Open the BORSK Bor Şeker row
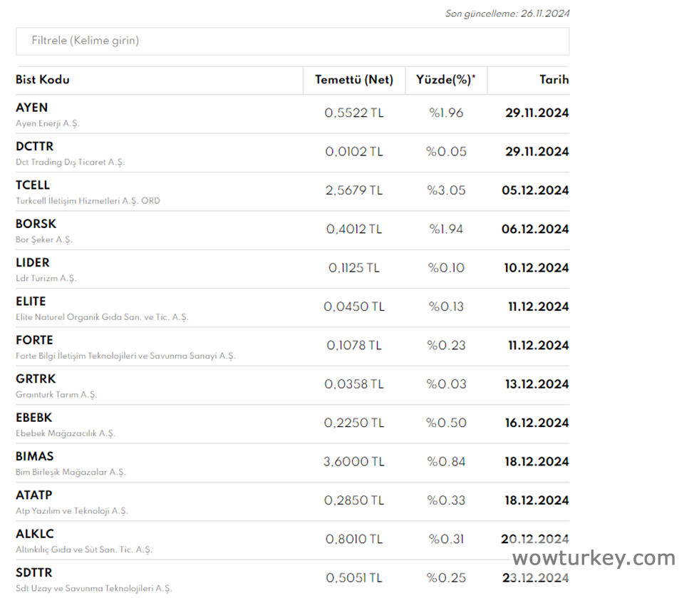This screenshot has height=598, width=694. pyautogui.click(x=36, y=224)
